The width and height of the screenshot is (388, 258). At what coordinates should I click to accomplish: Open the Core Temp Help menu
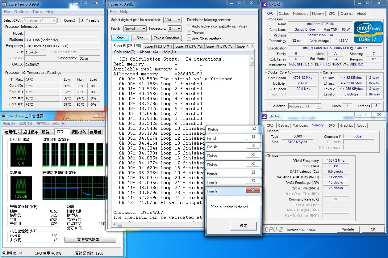point(50,12)
